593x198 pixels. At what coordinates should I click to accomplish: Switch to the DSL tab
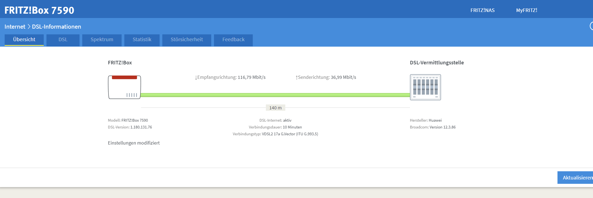(x=63, y=40)
